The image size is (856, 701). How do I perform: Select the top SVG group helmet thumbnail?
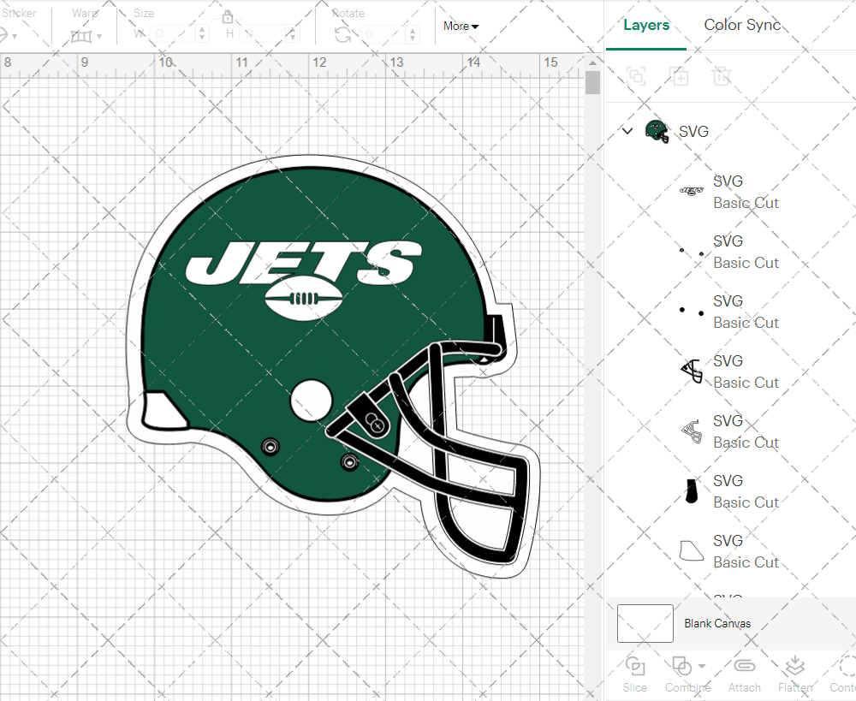tap(657, 132)
